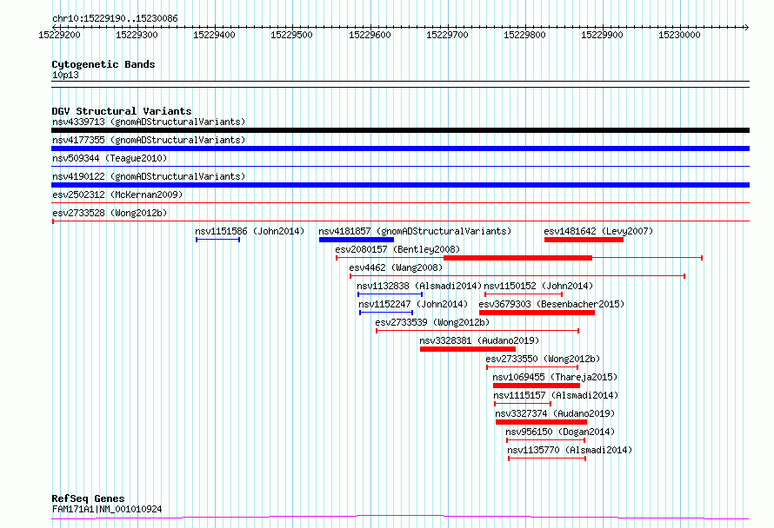Click ruler position 15229400
The image size is (774, 528).
(x=214, y=35)
